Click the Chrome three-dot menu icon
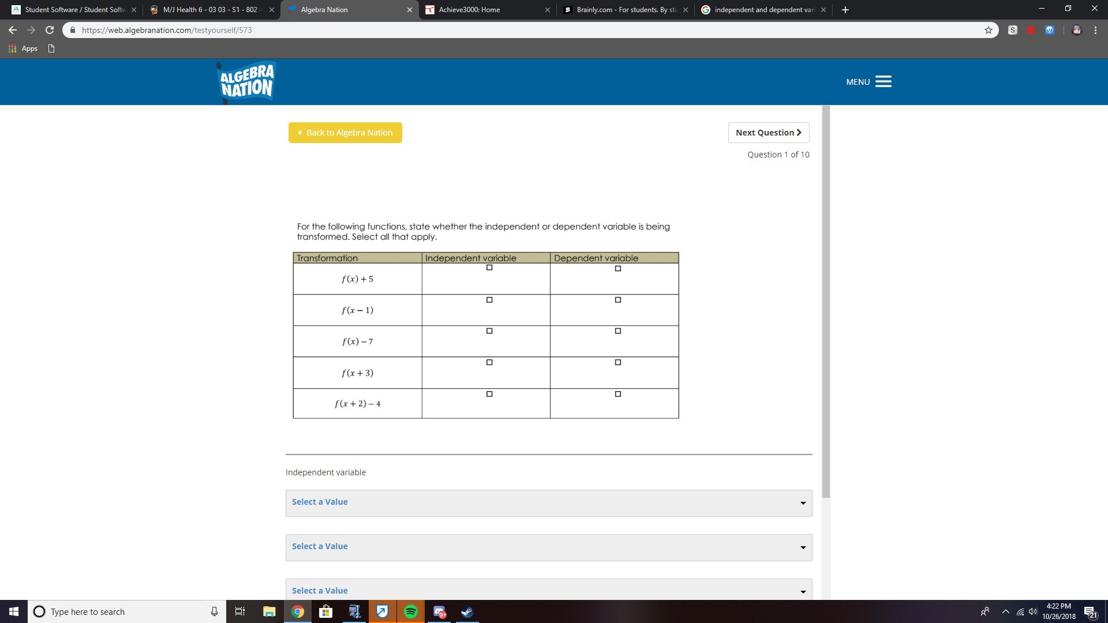This screenshot has width=1108, height=623. 1095,30
